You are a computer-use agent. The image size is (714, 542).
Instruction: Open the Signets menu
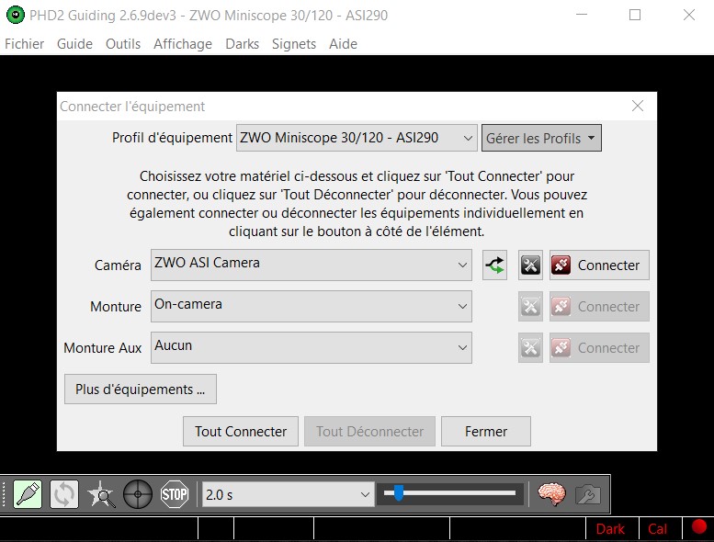click(x=294, y=44)
